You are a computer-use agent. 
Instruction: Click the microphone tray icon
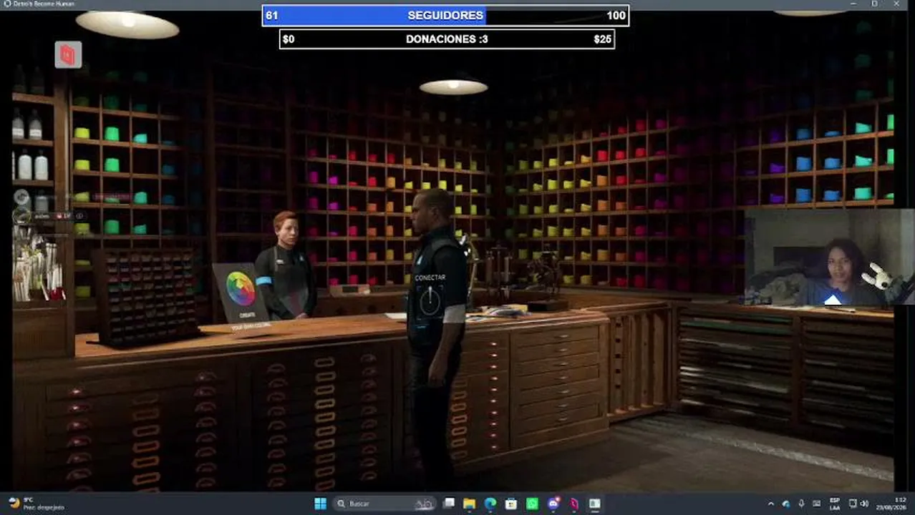pos(801,504)
